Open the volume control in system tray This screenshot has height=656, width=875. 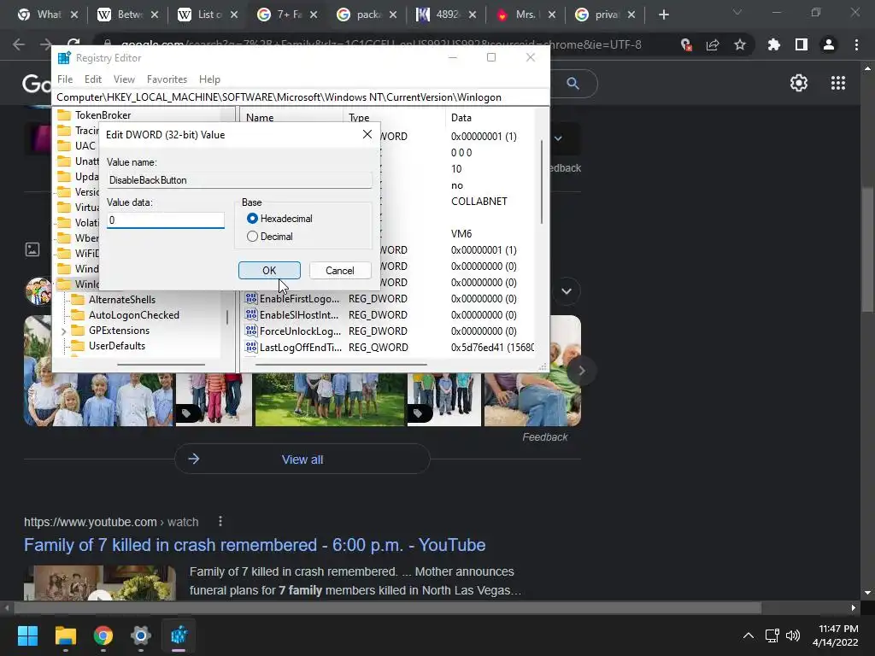(792, 635)
